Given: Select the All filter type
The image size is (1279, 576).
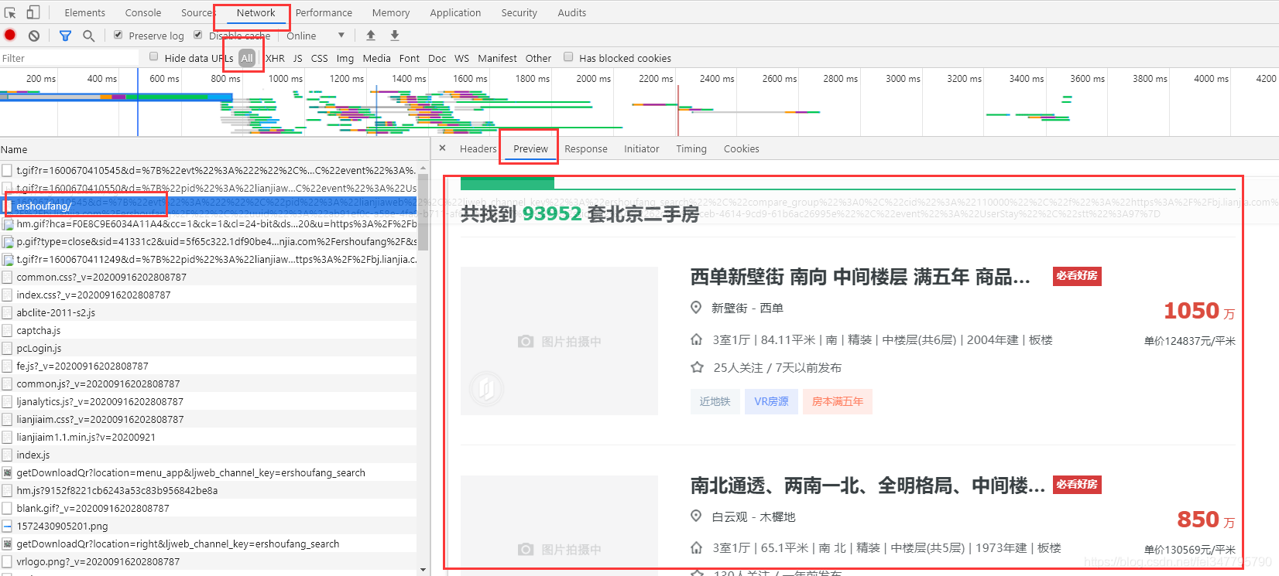Looking at the screenshot, I should (x=247, y=58).
